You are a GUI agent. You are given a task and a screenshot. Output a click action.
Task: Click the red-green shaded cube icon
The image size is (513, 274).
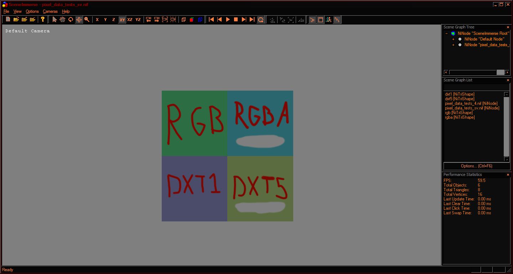pos(192,20)
